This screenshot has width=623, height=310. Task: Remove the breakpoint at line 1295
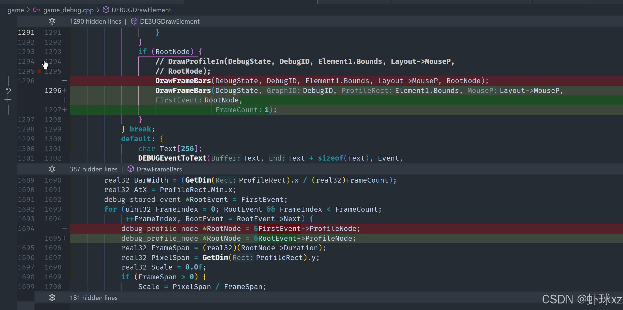point(39,71)
